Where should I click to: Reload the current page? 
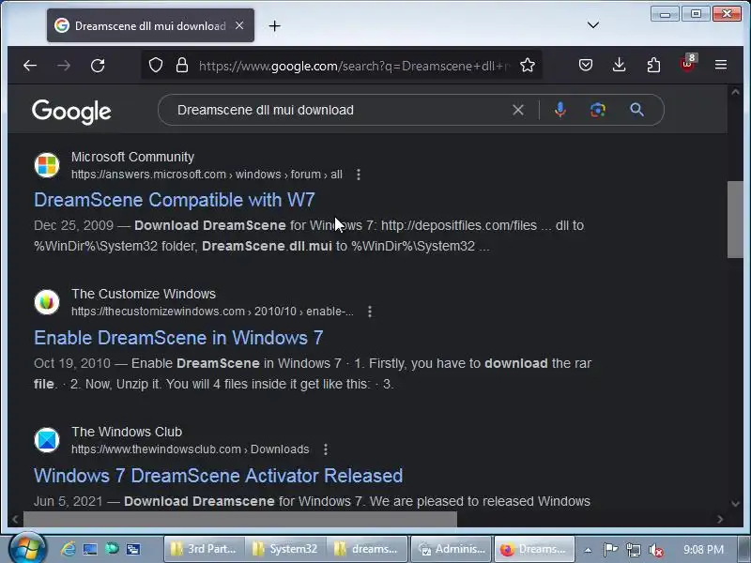(98, 65)
